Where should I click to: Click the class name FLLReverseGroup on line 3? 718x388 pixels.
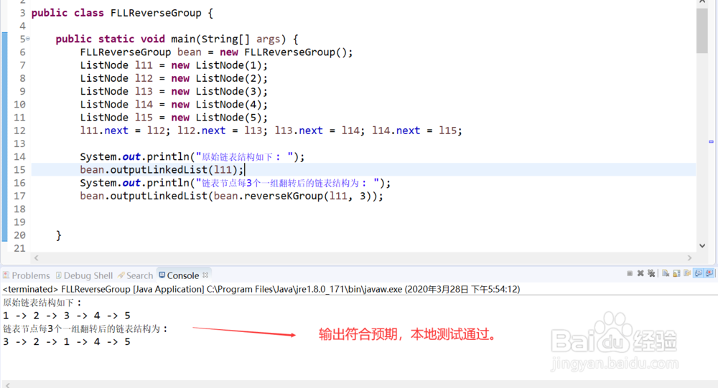[x=156, y=13]
